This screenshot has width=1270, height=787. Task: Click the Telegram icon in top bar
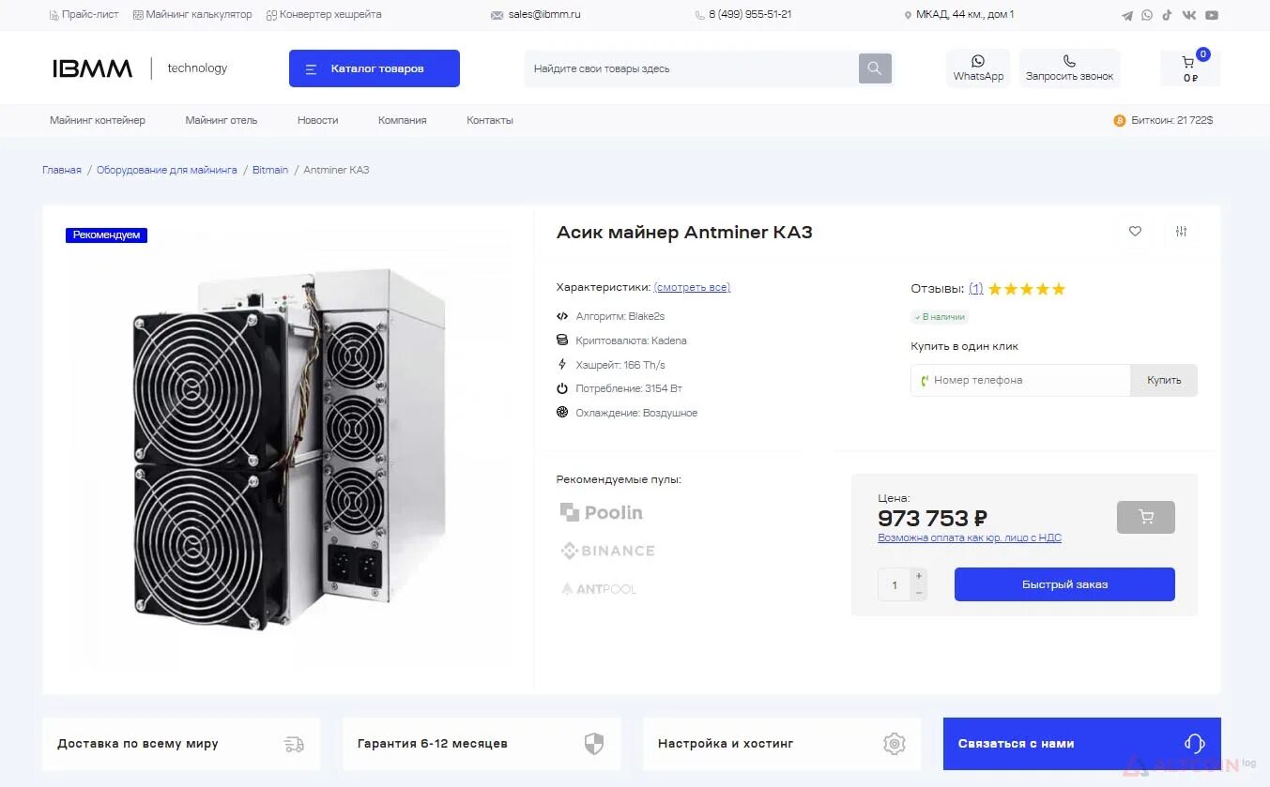(x=1127, y=15)
